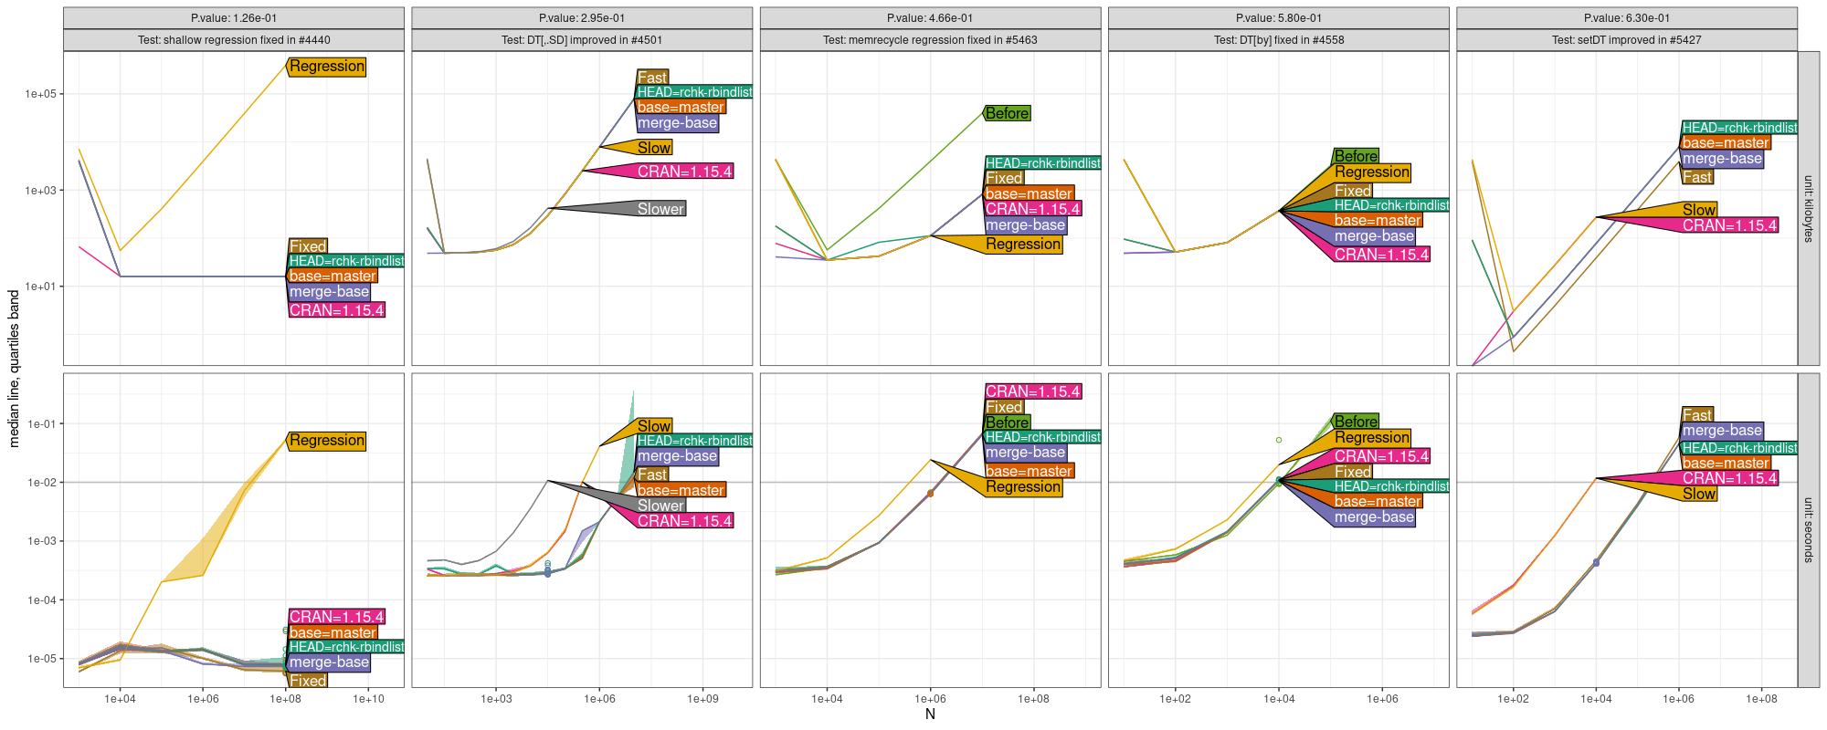Click 'base=master' label in memrecycle seconds panel
Image resolution: width=1827 pixels, height=730 pixels.
point(1030,471)
